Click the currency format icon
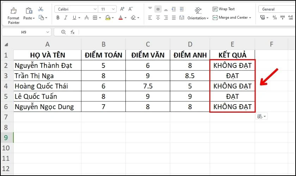This screenshot has width=296, height=176. click(263, 18)
